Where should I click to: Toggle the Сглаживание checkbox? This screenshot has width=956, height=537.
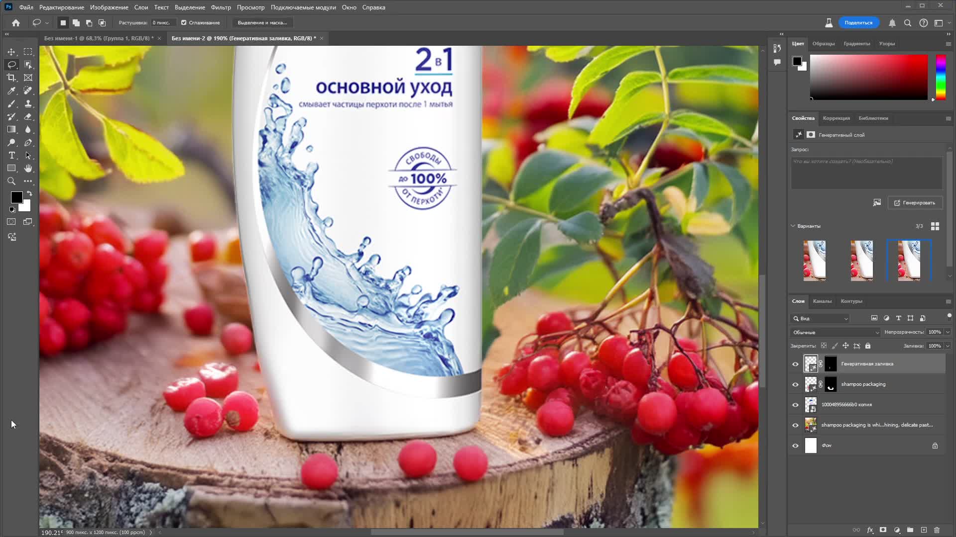pyautogui.click(x=184, y=22)
